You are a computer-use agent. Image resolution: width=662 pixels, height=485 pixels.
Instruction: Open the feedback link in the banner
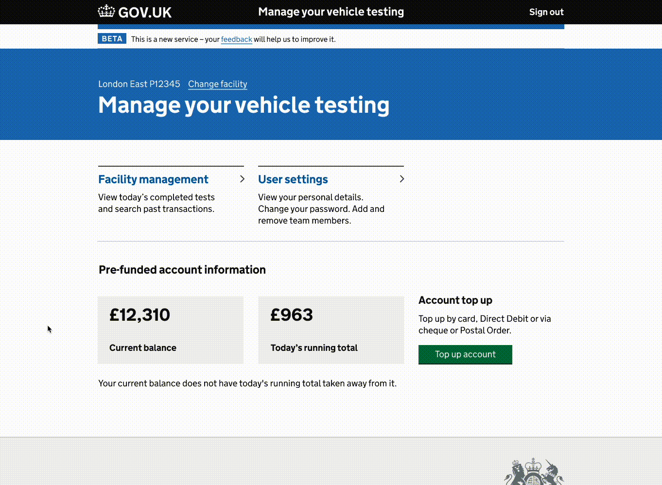pyautogui.click(x=236, y=39)
